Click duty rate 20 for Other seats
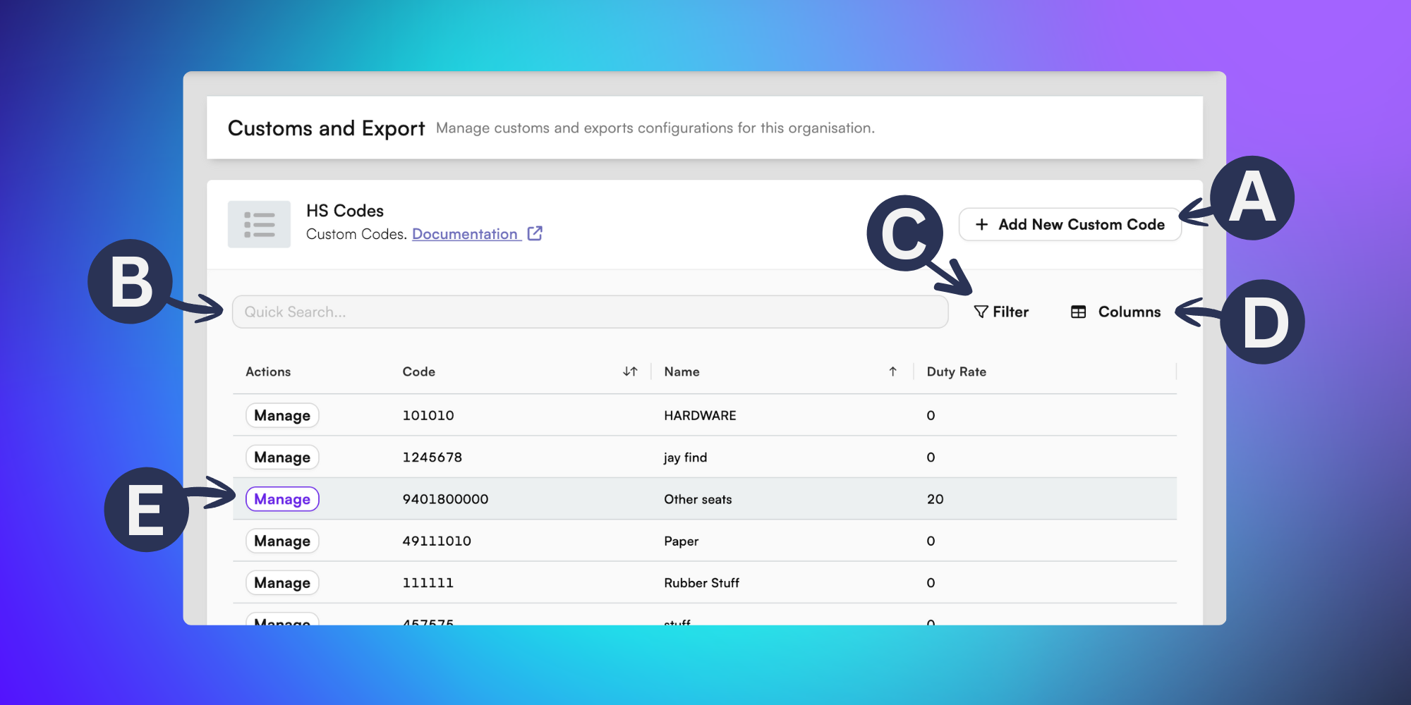 click(935, 499)
